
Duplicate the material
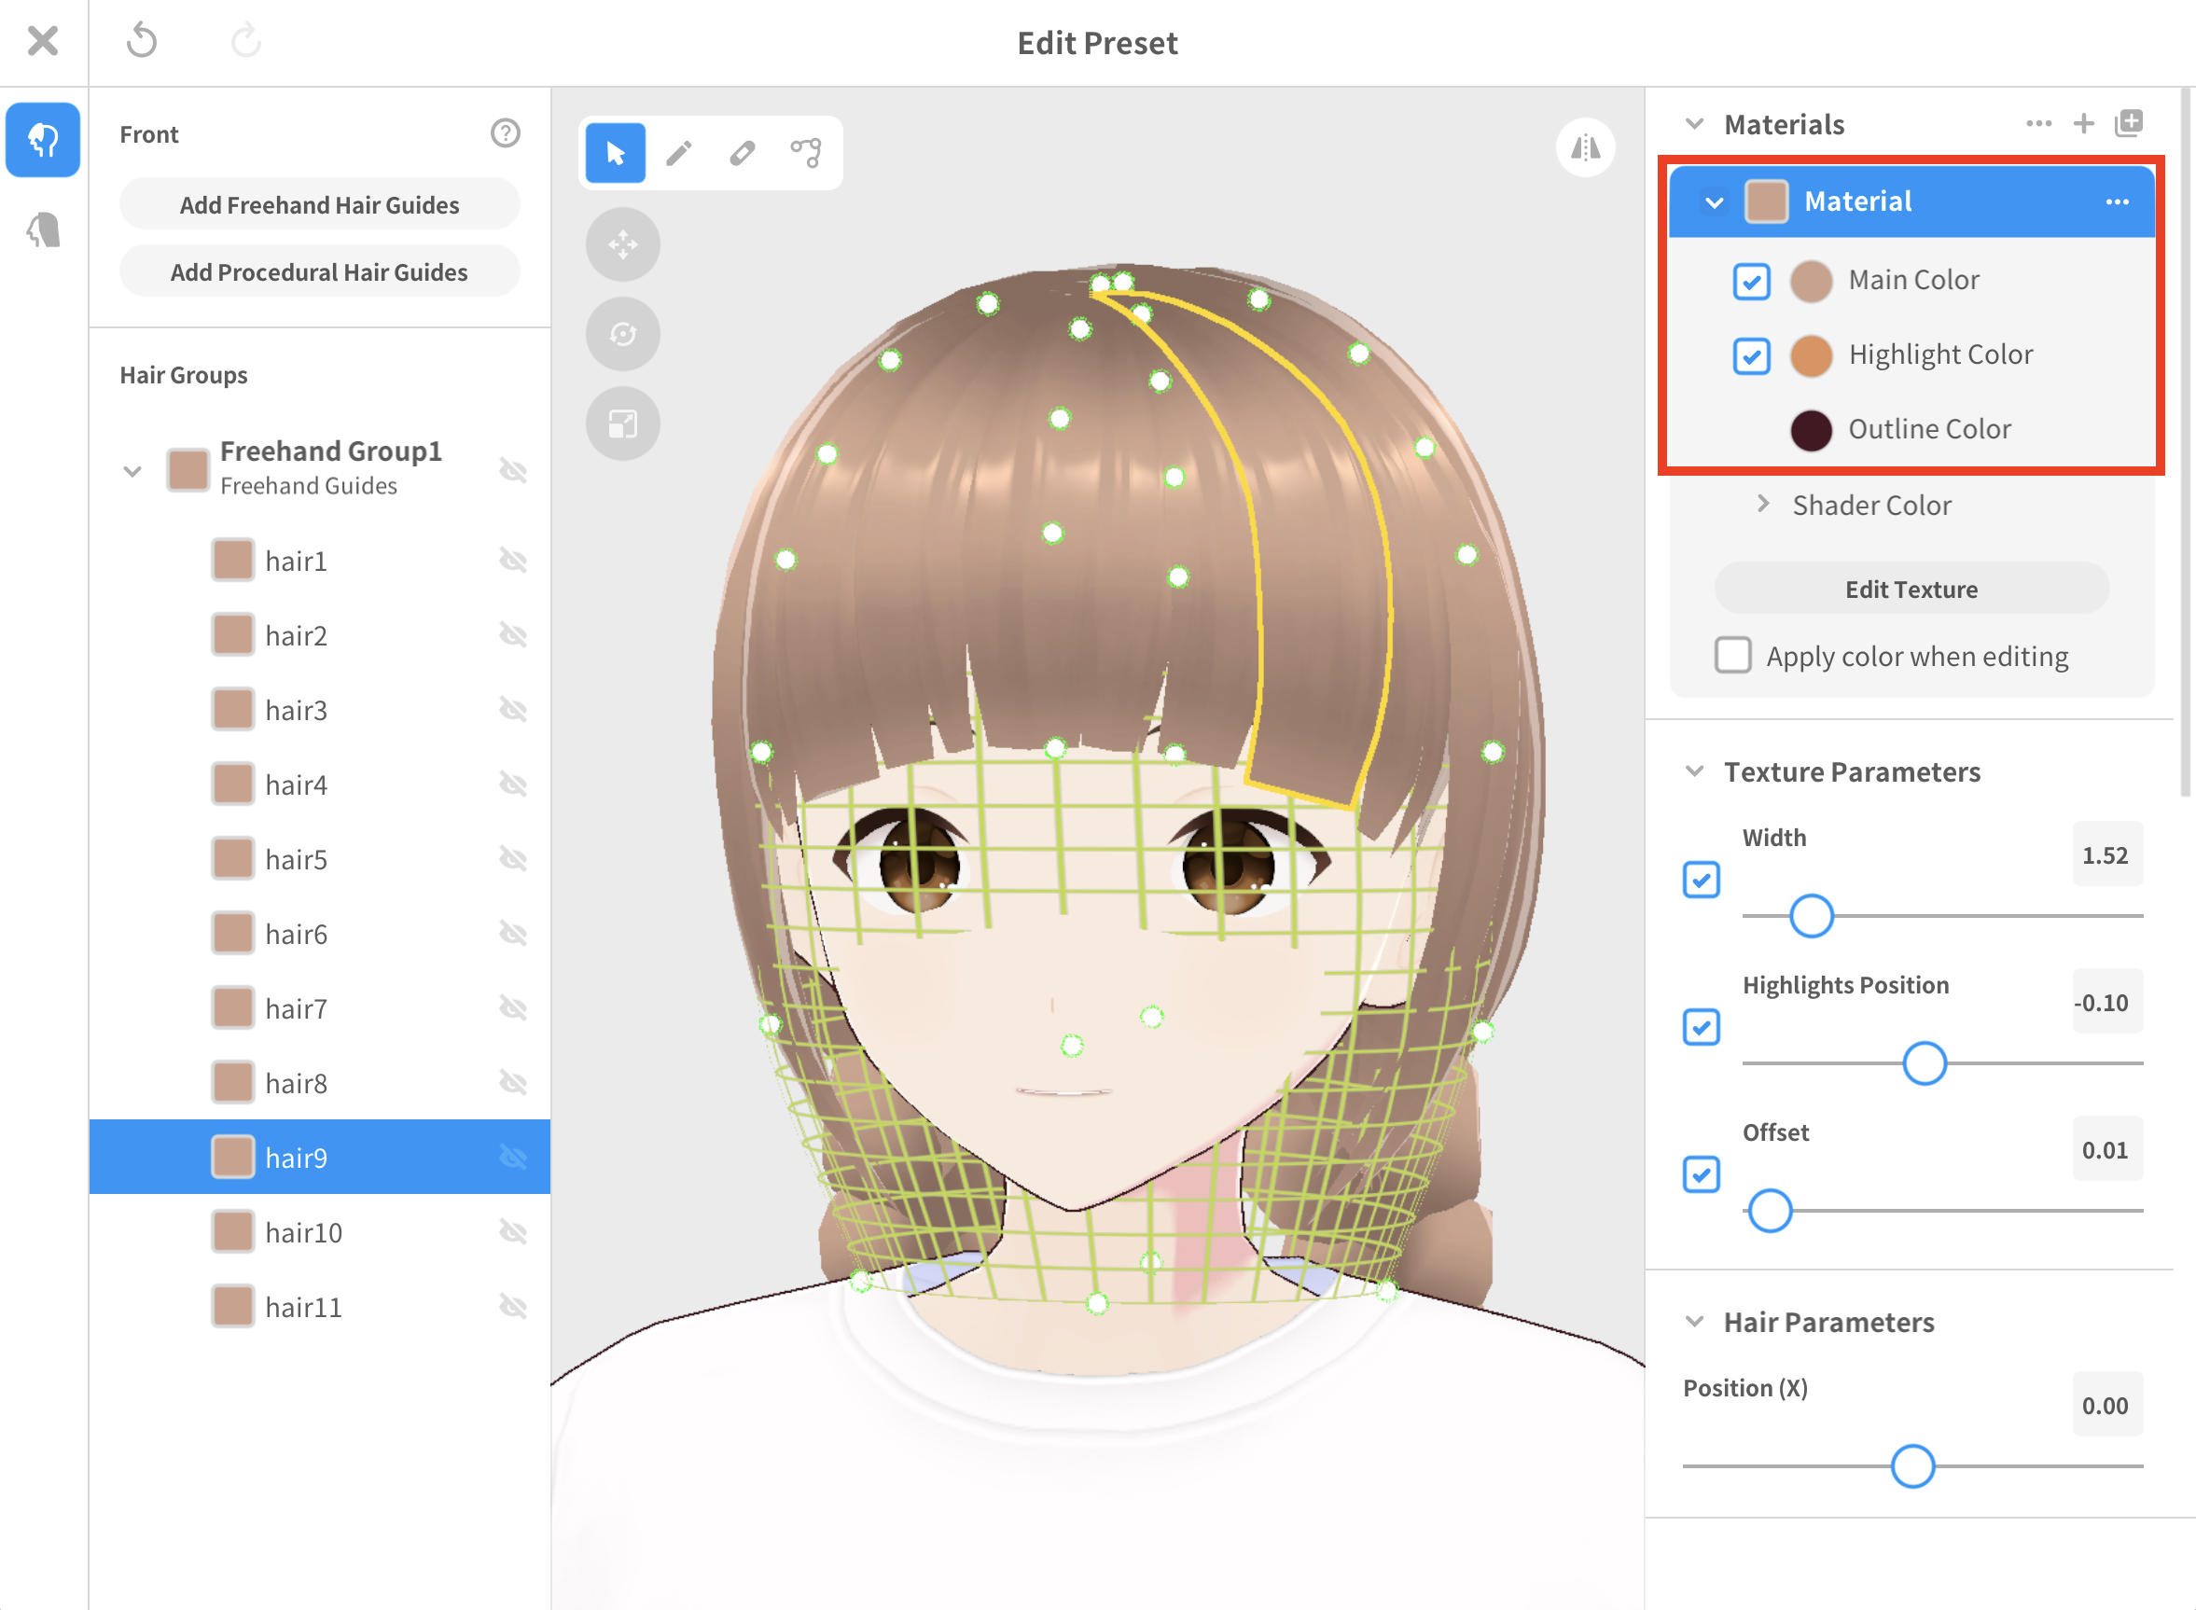point(2129,124)
